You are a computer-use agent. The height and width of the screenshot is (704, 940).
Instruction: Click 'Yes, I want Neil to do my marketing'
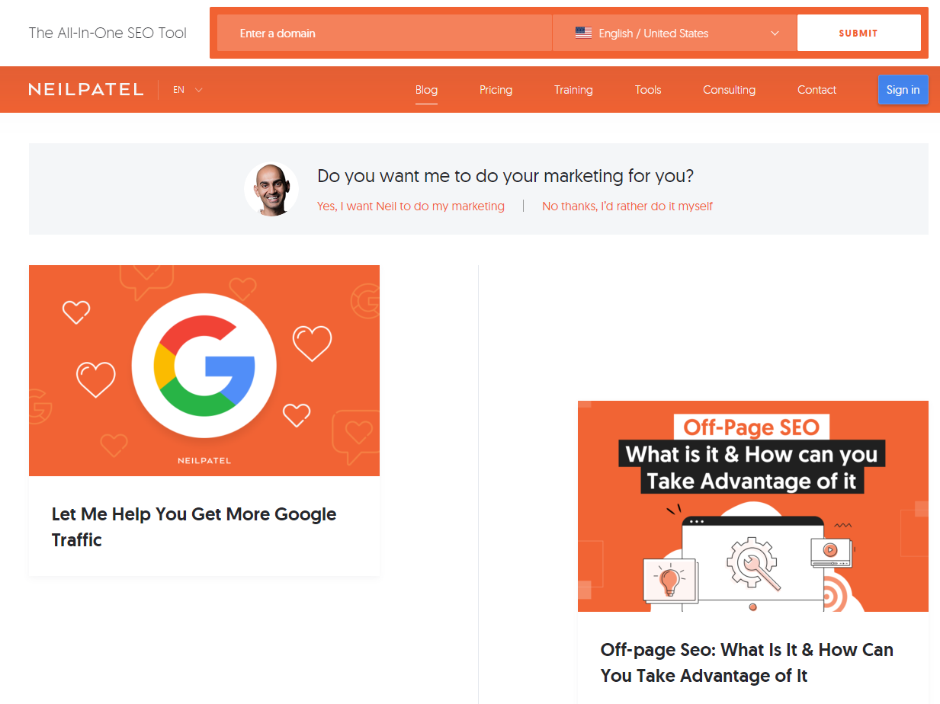411,206
